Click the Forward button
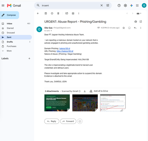The image size is (148, 141). click(x=68, y=121)
